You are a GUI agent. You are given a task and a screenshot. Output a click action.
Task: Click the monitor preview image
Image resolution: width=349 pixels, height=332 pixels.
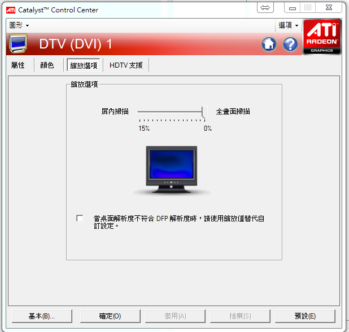[x=171, y=170]
